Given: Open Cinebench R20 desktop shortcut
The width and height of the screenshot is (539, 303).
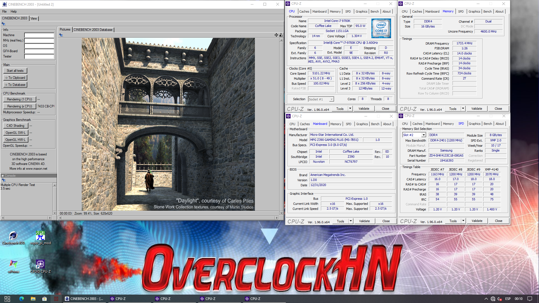Looking at the screenshot, I should pyautogui.click(x=13, y=238).
